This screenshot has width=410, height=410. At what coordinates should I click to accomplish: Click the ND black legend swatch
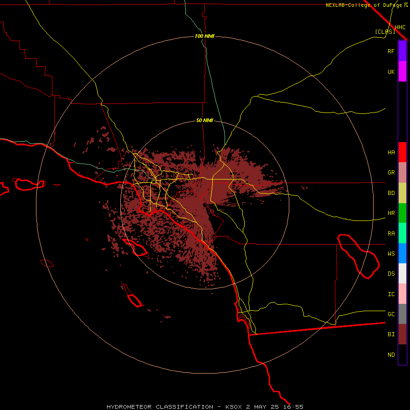pyautogui.click(x=402, y=354)
